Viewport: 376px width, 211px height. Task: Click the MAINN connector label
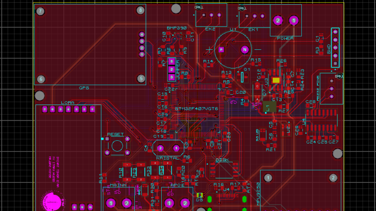[x=118, y=185]
